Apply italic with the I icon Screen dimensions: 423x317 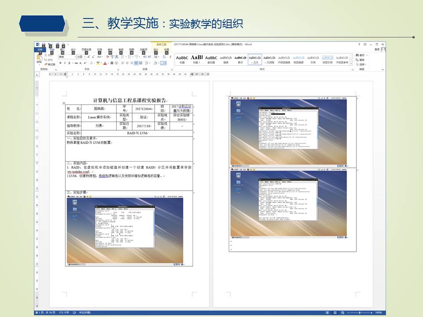click(x=64, y=63)
